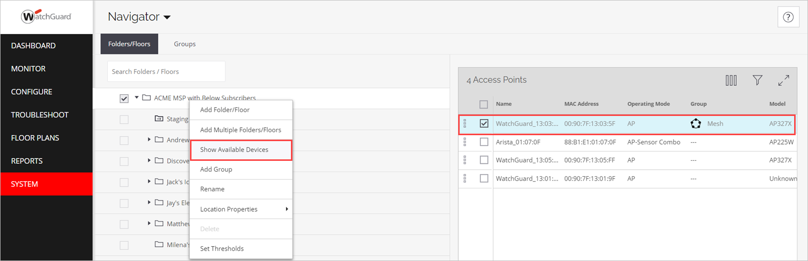This screenshot has width=808, height=261.
Task: Open FLOOR PLANS in sidebar
Action: (47, 138)
